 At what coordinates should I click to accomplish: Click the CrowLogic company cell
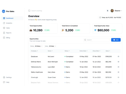[x=35, y=77]
